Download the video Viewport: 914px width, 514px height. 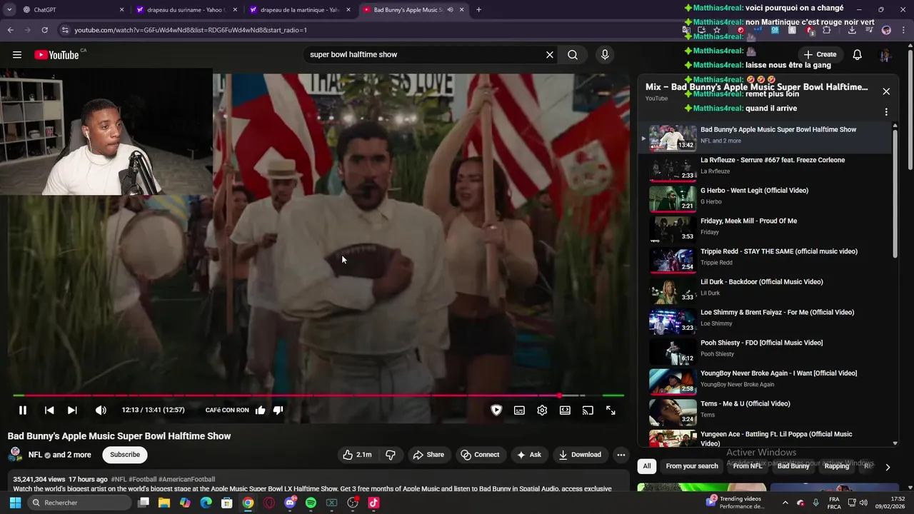point(580,455)
